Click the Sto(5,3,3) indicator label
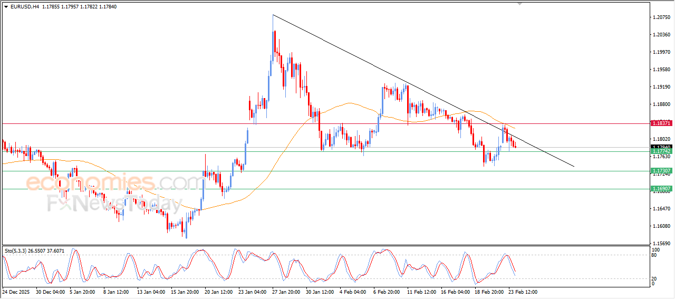This screenshot has height=299, width=675. (16, 250)
